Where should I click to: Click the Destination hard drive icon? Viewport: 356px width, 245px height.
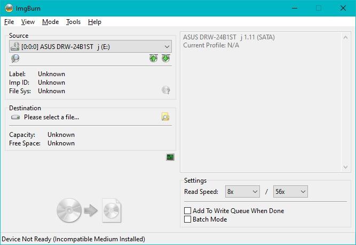point(15,117)
